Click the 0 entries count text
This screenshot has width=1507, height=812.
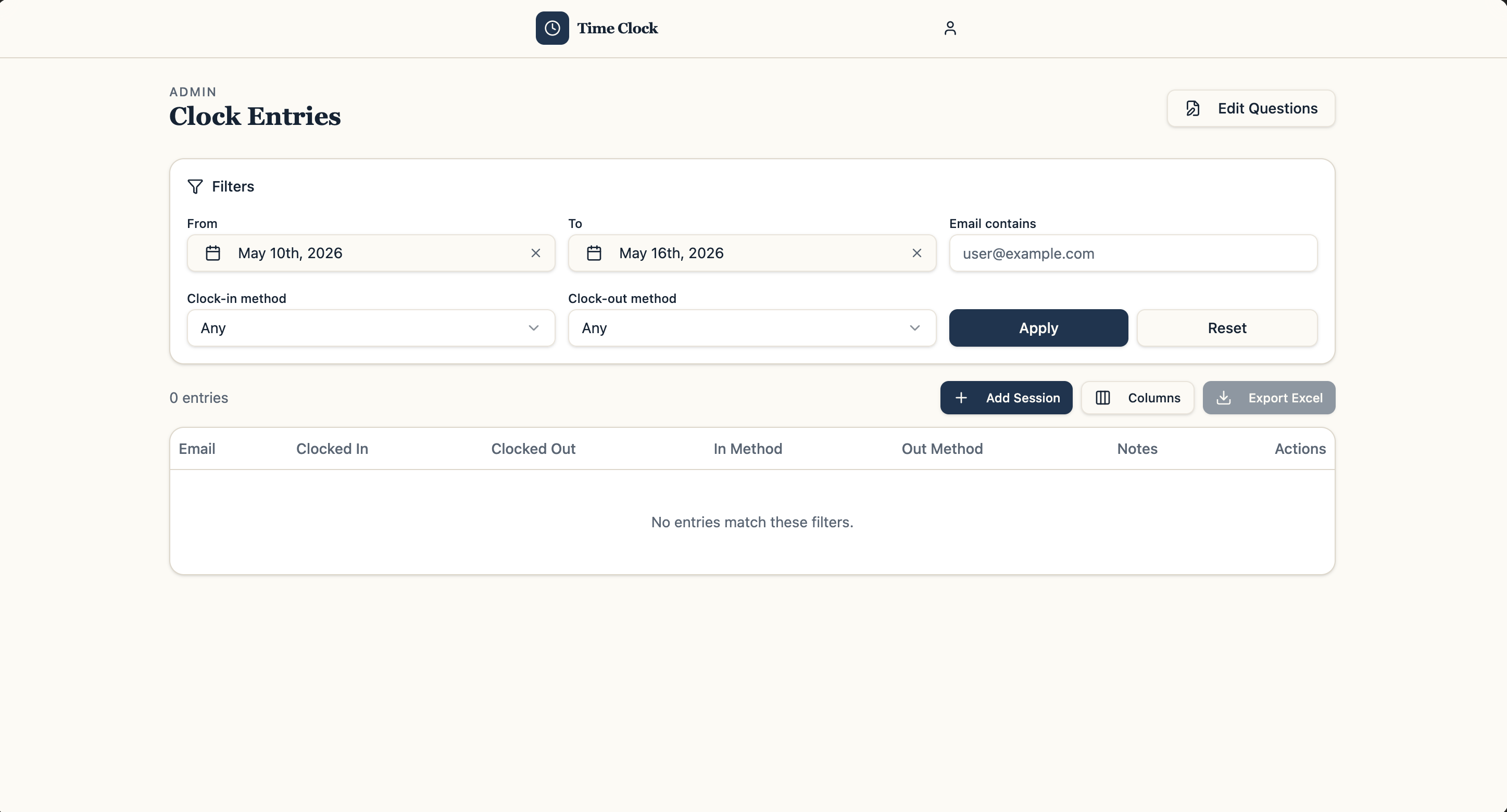point(199,398)
